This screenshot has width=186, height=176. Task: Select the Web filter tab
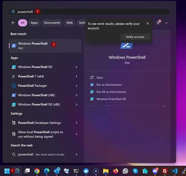pos(69,23)
